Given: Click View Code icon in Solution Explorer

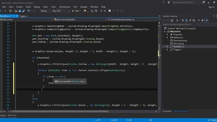Looking at the screenshot, I should (199, 20).
